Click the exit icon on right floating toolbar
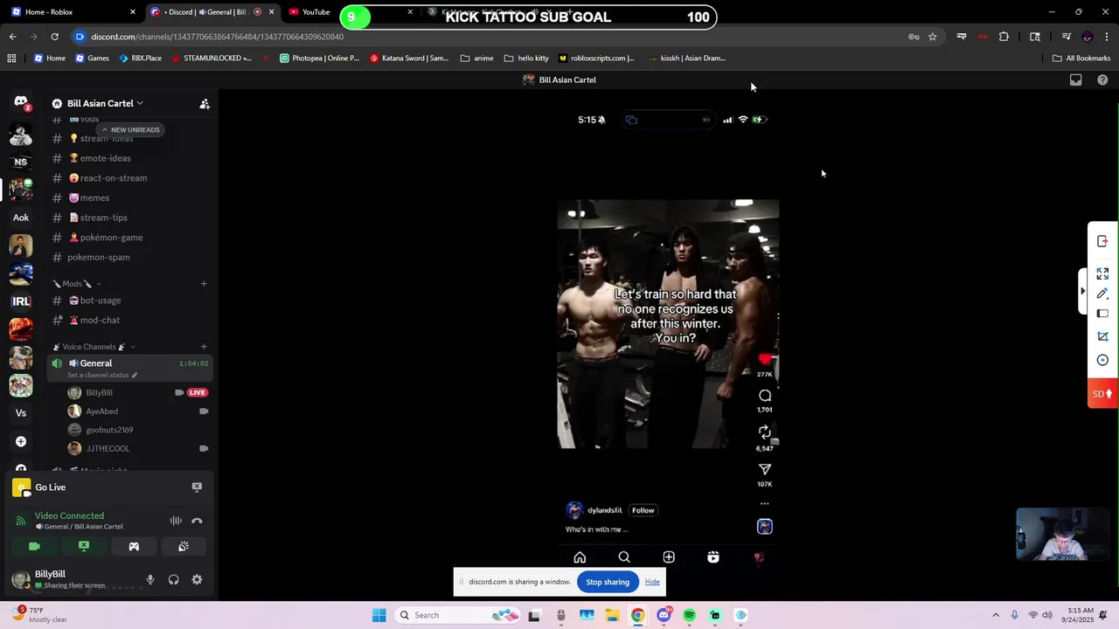 coord(1102,241)
